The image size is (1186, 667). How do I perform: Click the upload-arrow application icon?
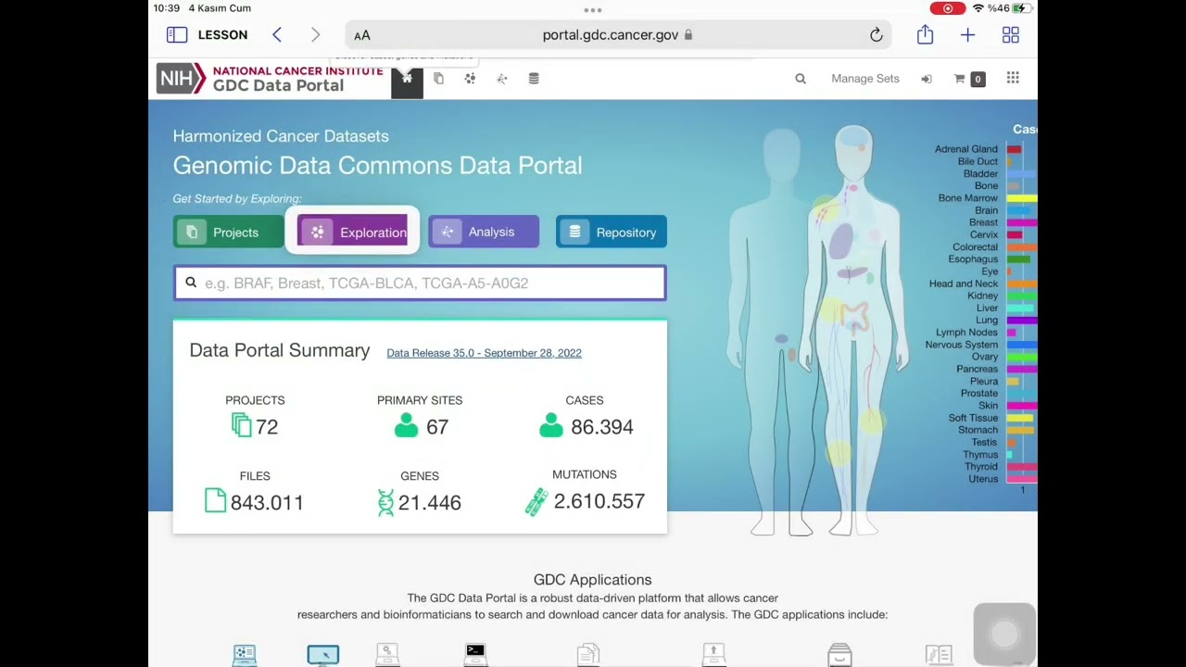[713, 655]
